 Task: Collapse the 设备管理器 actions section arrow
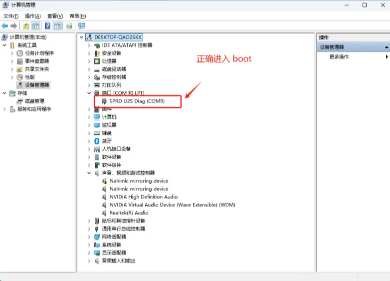tap(387, 47)
